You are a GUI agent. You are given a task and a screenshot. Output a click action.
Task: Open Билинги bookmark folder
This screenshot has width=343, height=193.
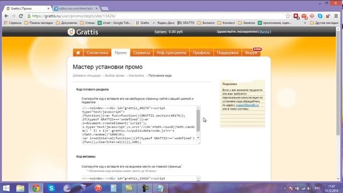tap(206, 23)
